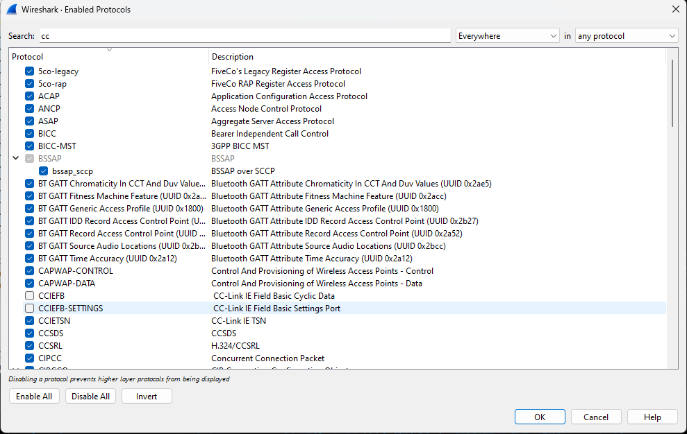The width and height of the screenshot is (687, 434).
Task: Select "Concurrent Connection Packet" description
Action: coord(267,358)
